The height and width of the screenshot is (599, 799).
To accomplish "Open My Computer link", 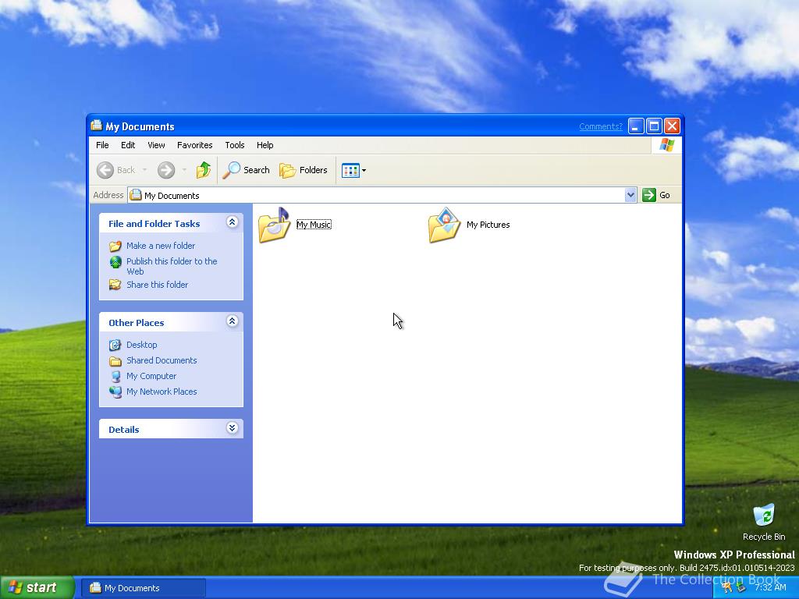I will (151, 376).
